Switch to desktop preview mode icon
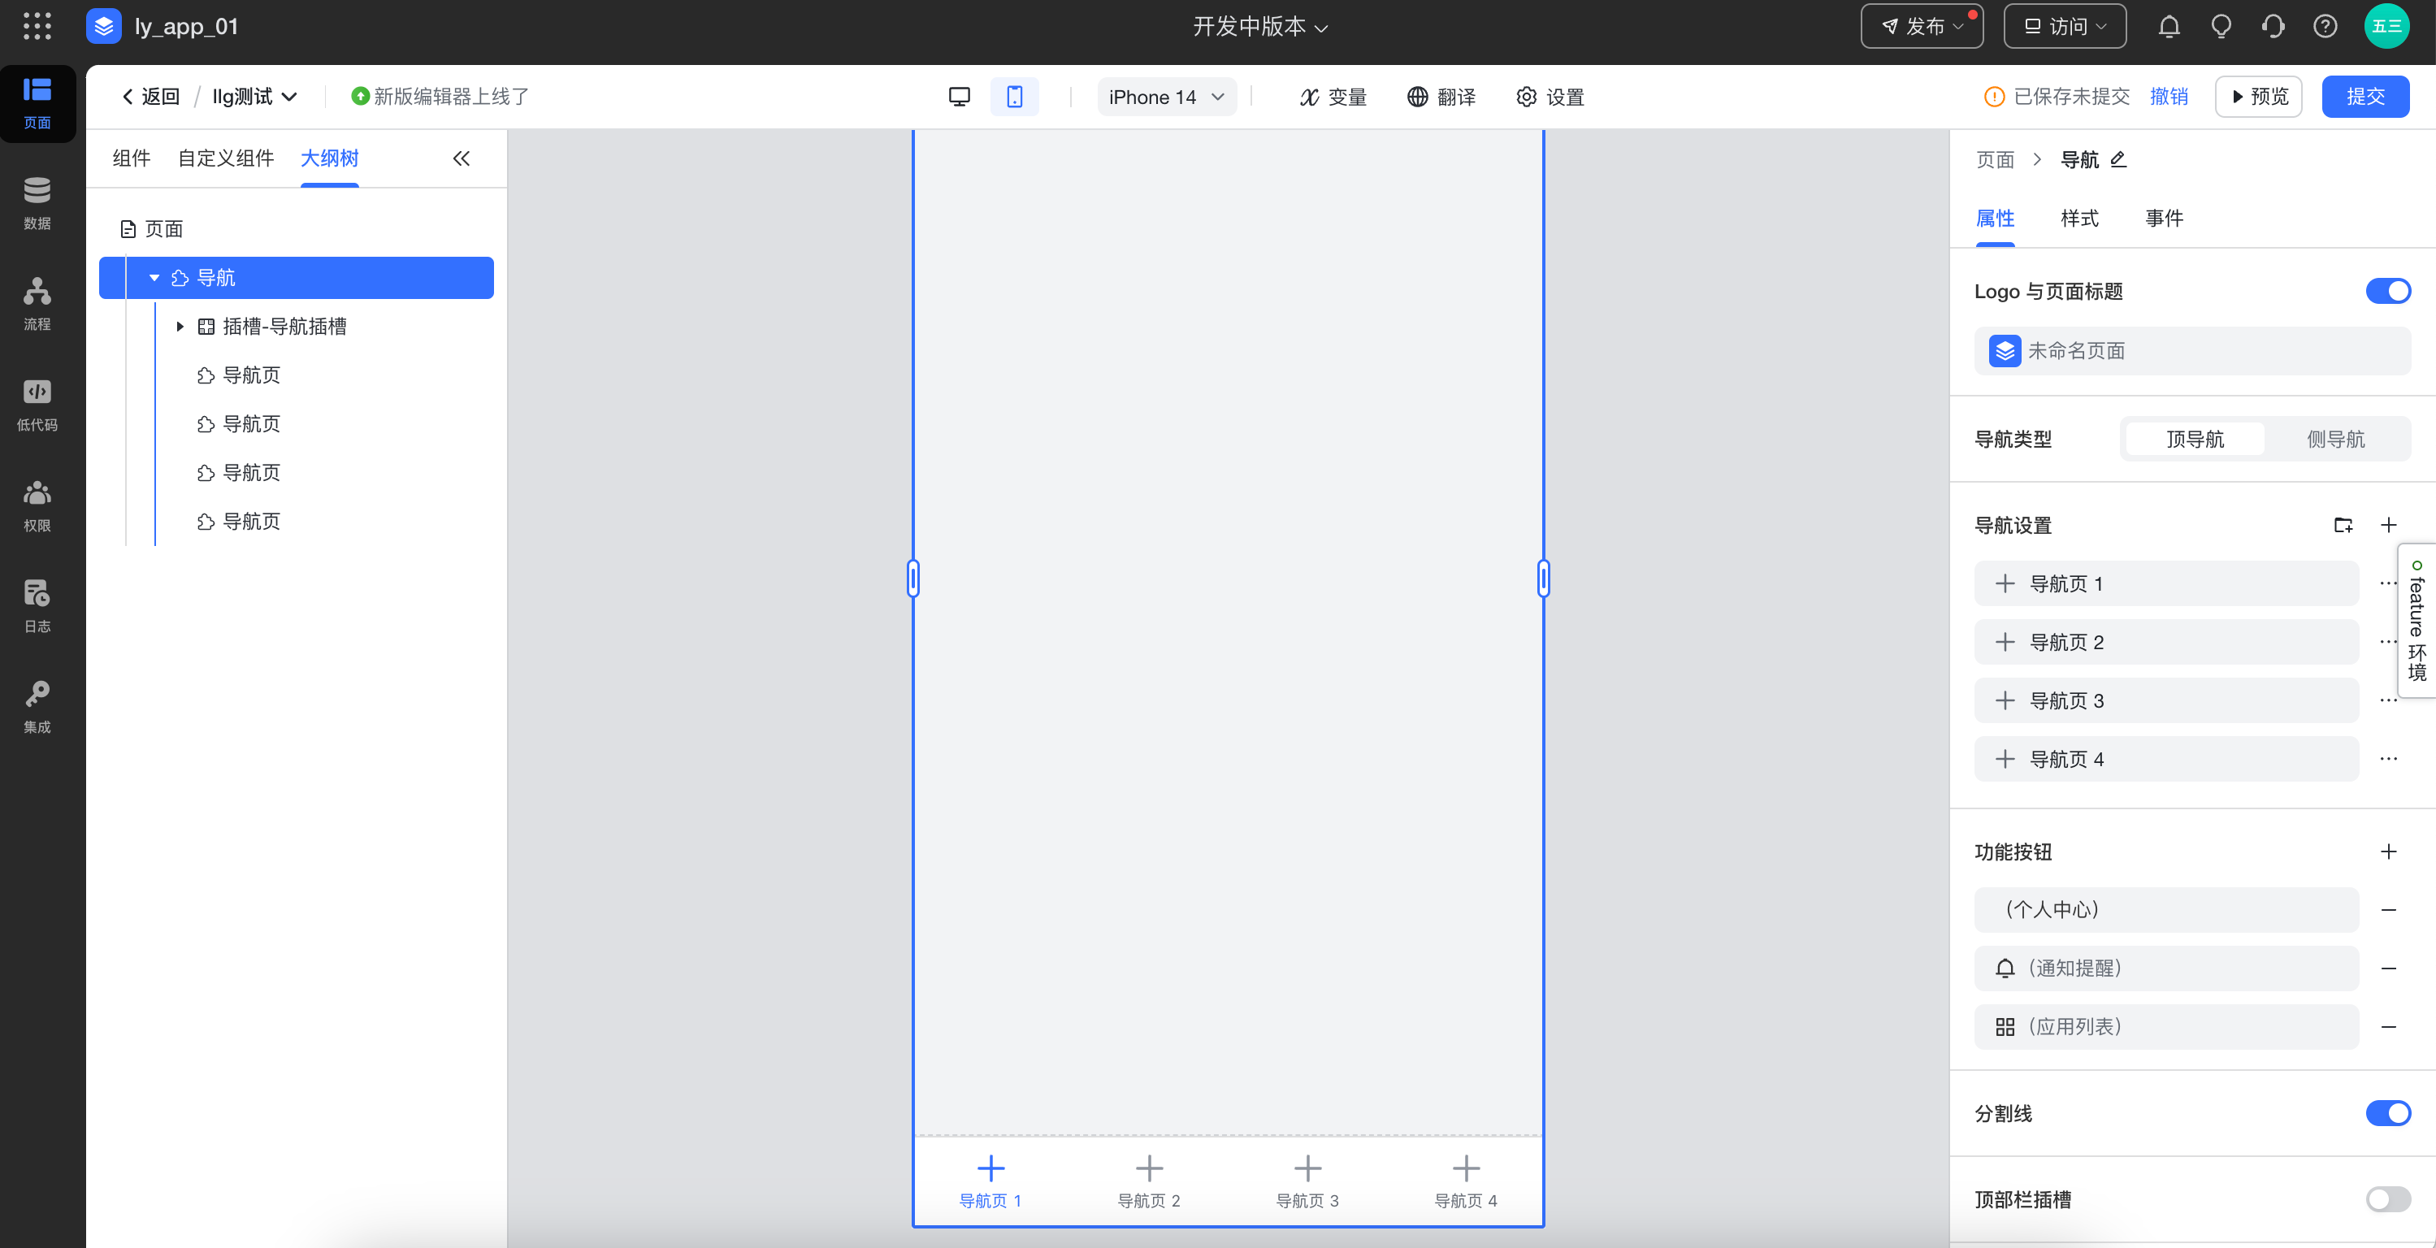 (x=959, y=97)
